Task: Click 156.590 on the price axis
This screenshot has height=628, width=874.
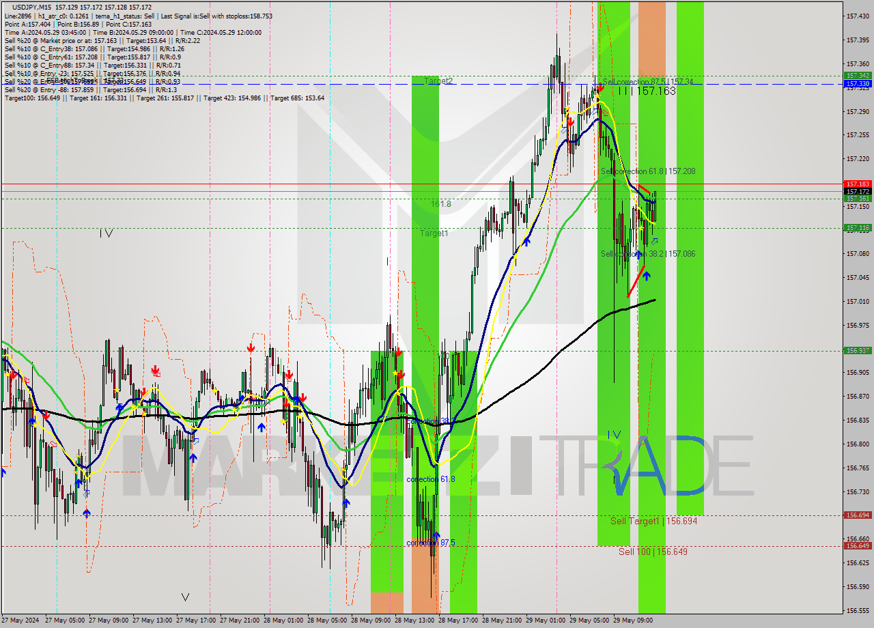Action: point(858,587)
